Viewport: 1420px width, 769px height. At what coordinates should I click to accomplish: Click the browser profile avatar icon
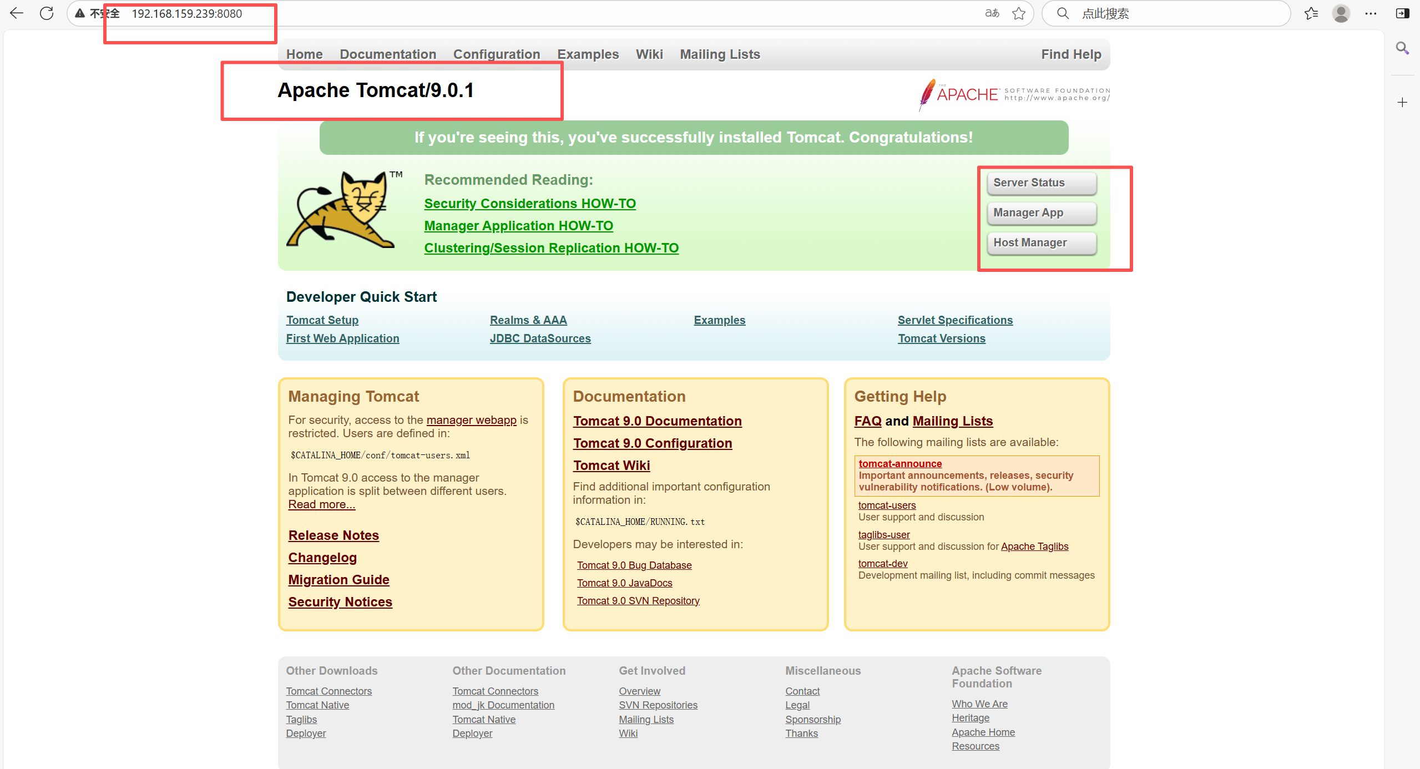point(1341,13)
